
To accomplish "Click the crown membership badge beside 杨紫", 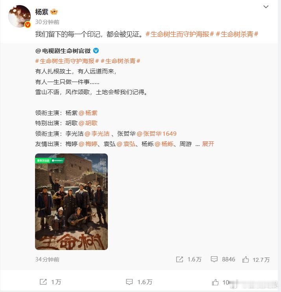I will coord(54,12).
